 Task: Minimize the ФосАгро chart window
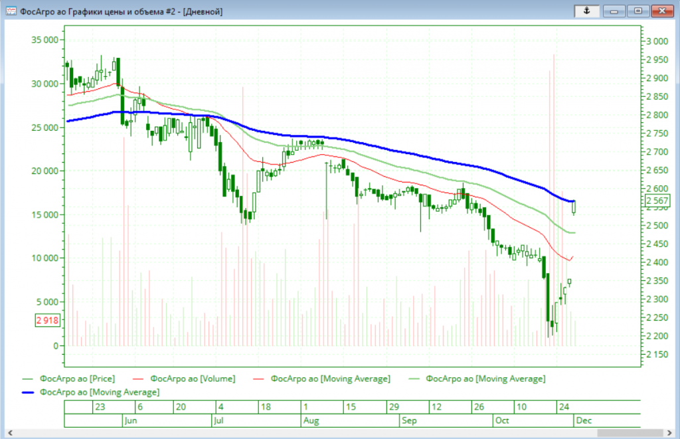point(615,11)
